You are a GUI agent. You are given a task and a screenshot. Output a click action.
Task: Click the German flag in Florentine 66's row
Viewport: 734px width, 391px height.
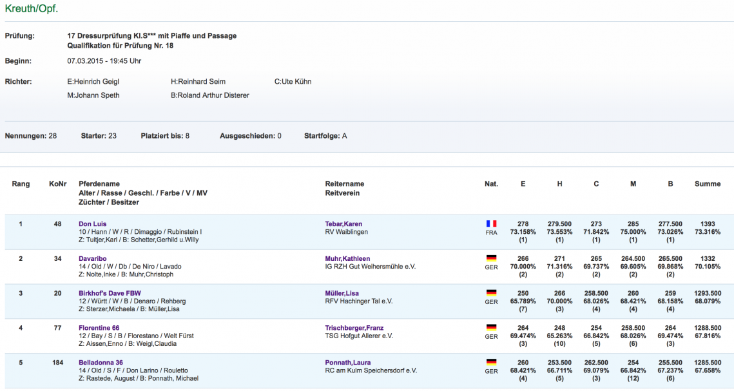click(x=491, y=328)
